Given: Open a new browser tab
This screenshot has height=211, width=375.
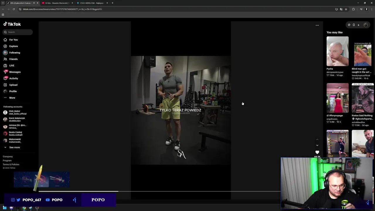Looking at the screenshot, I should [112, 3].
